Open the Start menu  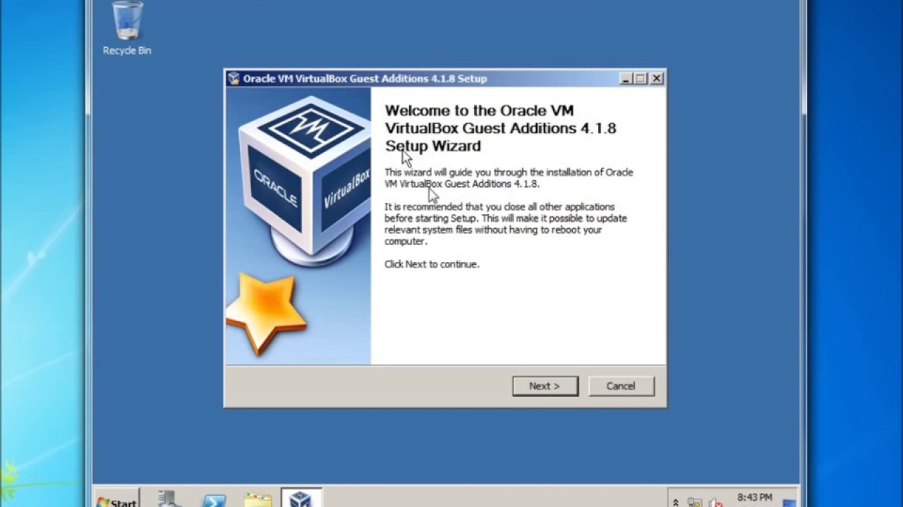click(117, 498)
